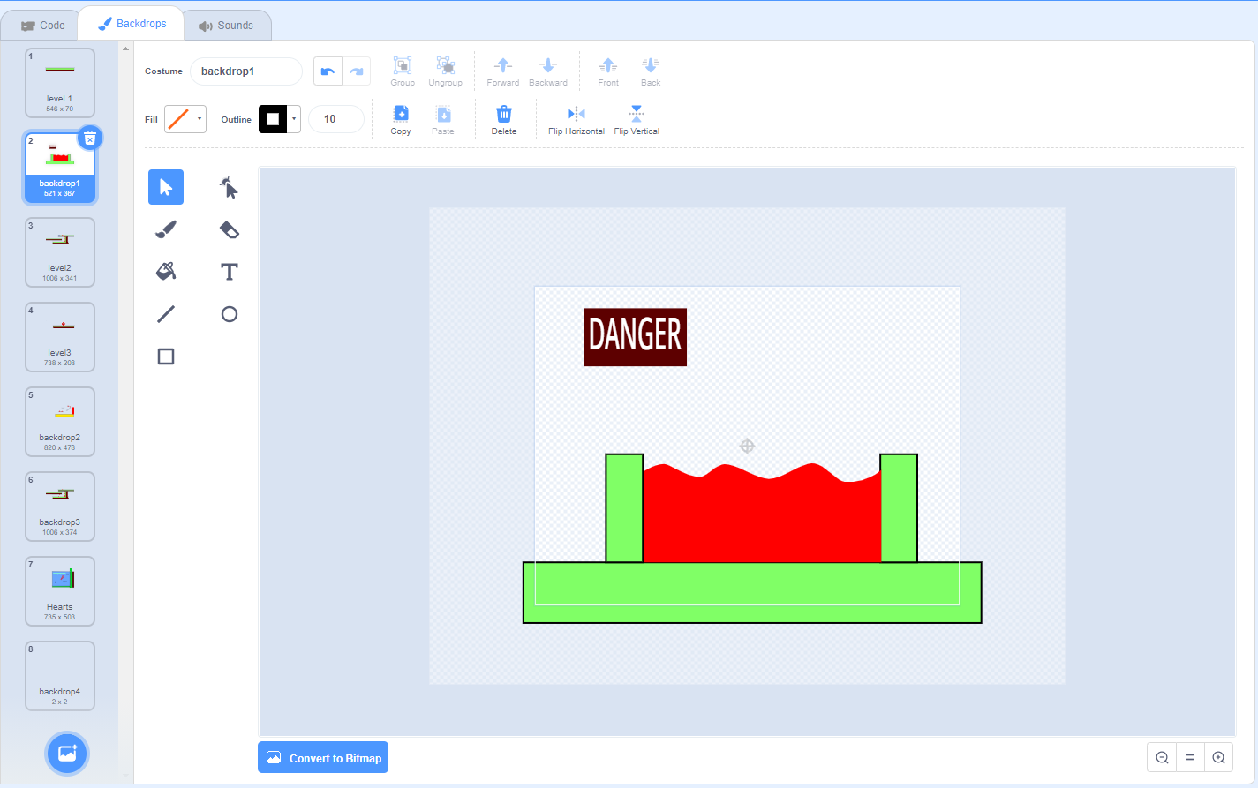Delete the backdrop1 backdrop with the X badge
This screenshot has height=788, width=1258.
pos(90,139)
